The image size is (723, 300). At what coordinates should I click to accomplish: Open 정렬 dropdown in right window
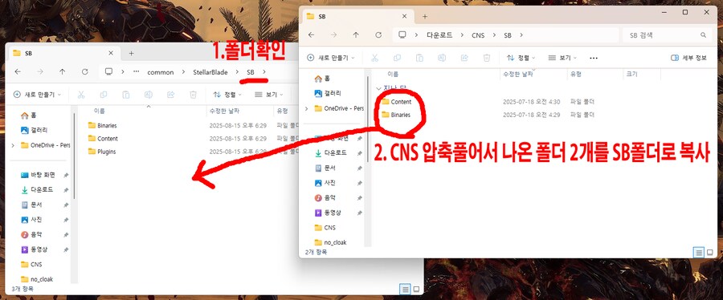point(521,58)
